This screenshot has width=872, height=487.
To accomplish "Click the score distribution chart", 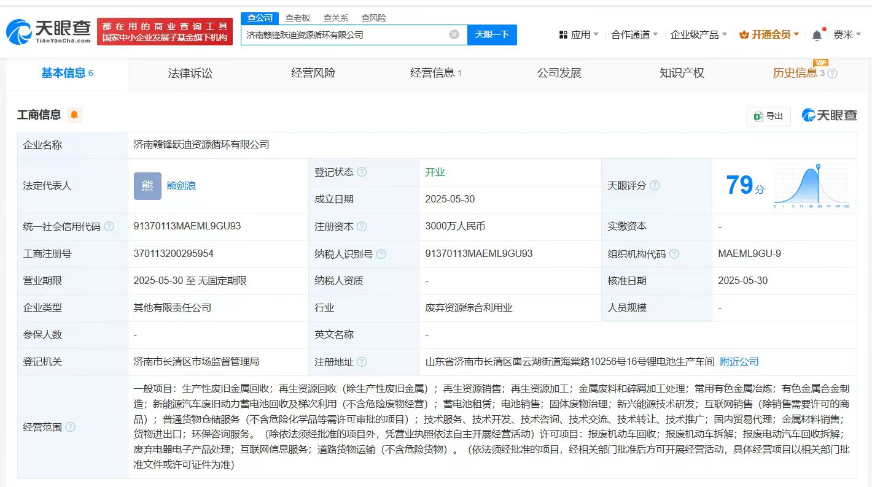I will 812,186.
